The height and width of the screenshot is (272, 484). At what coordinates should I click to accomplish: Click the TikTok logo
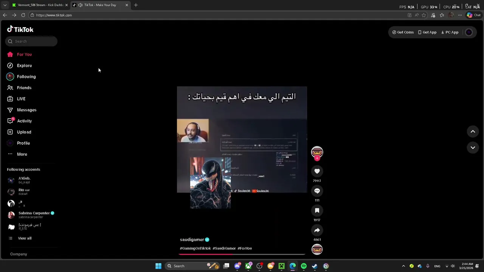(20, 29)
